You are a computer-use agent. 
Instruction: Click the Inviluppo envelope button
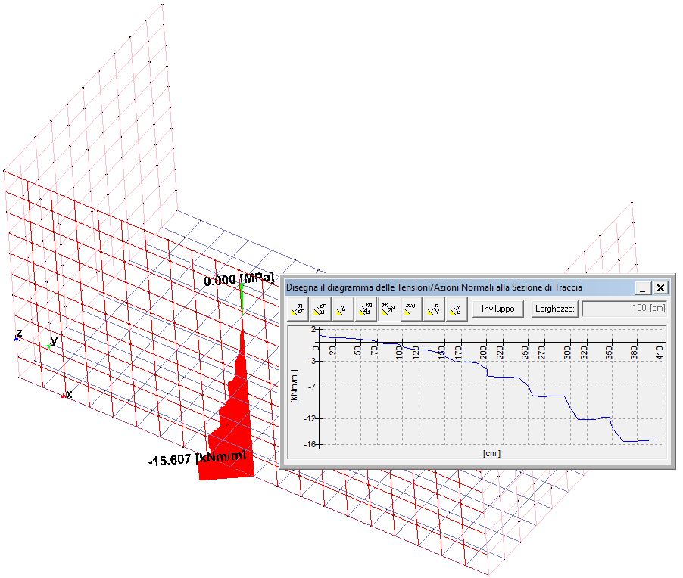point(498,309)
